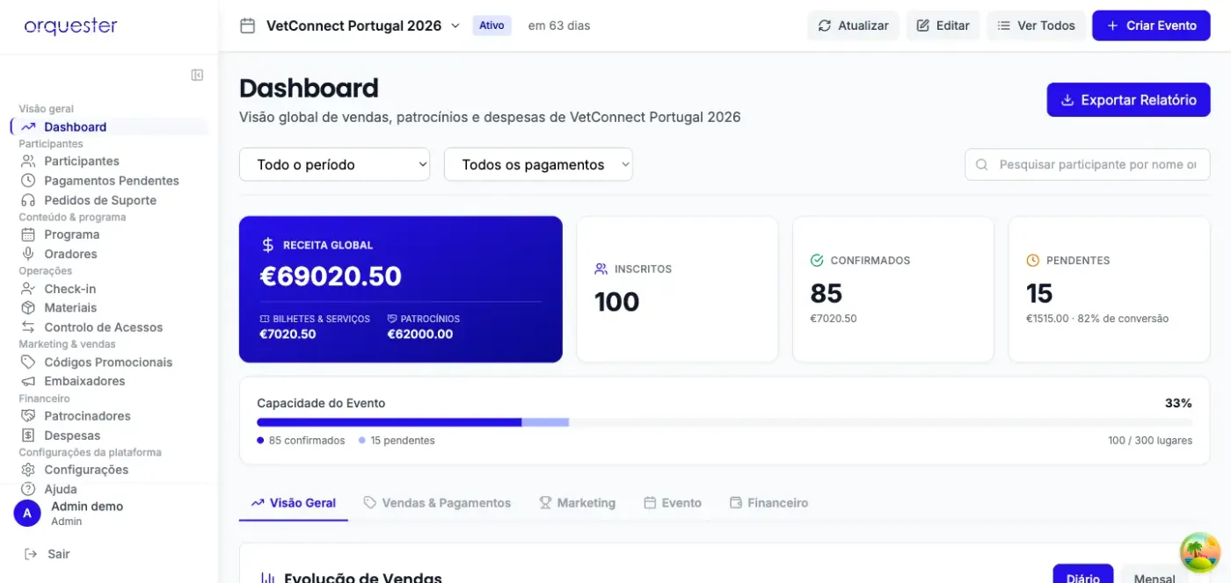
Task: Click the Admin demo avatar
Action: coord(27,513)
